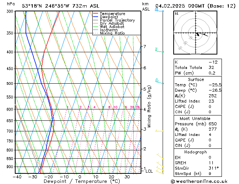This screenshot has width=239, height=184.
Task: Click the 700 pressure level label
Action: 11,131
